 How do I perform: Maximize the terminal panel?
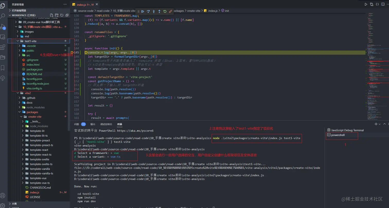tap(385, 124)
